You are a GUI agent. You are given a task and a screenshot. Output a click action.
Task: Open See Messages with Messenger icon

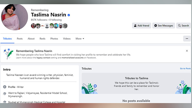click(x=163, y=26)
